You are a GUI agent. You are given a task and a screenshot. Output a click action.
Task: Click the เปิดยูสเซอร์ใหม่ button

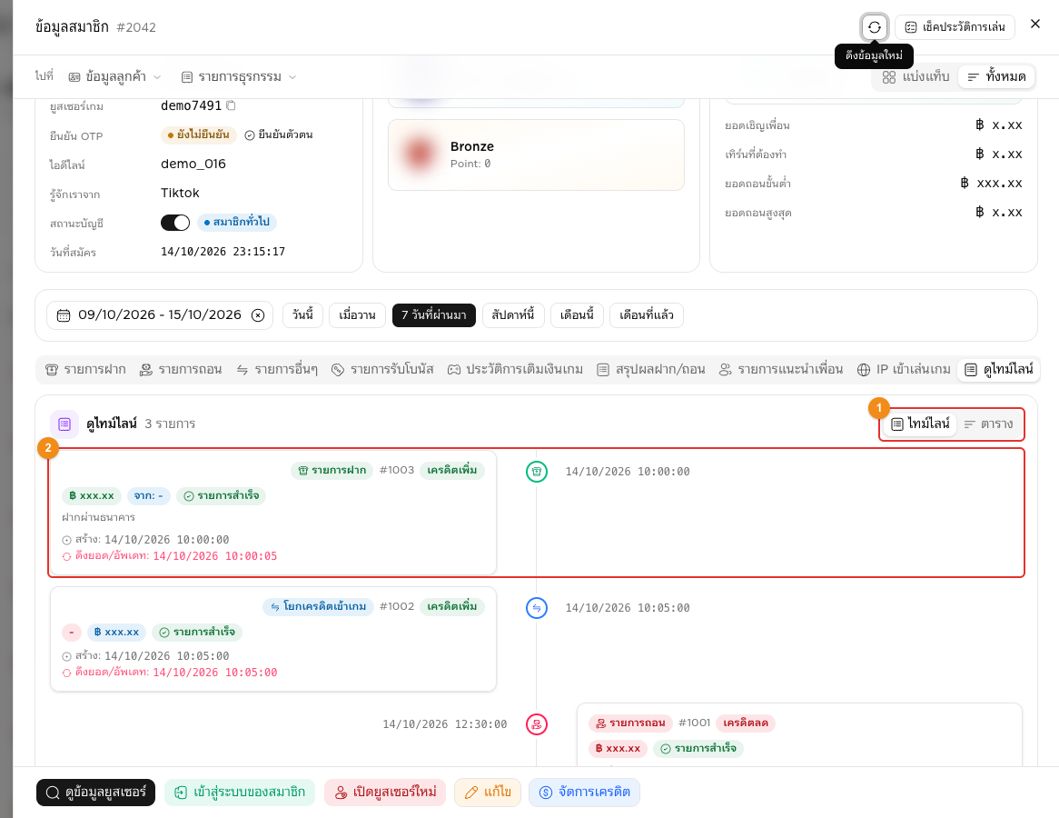[x=385, y=793]
